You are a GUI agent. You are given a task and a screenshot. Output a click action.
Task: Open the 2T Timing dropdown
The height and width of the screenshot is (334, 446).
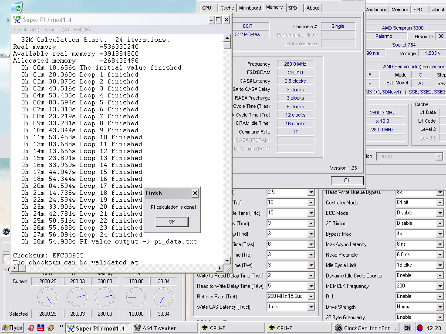(440, 224)
